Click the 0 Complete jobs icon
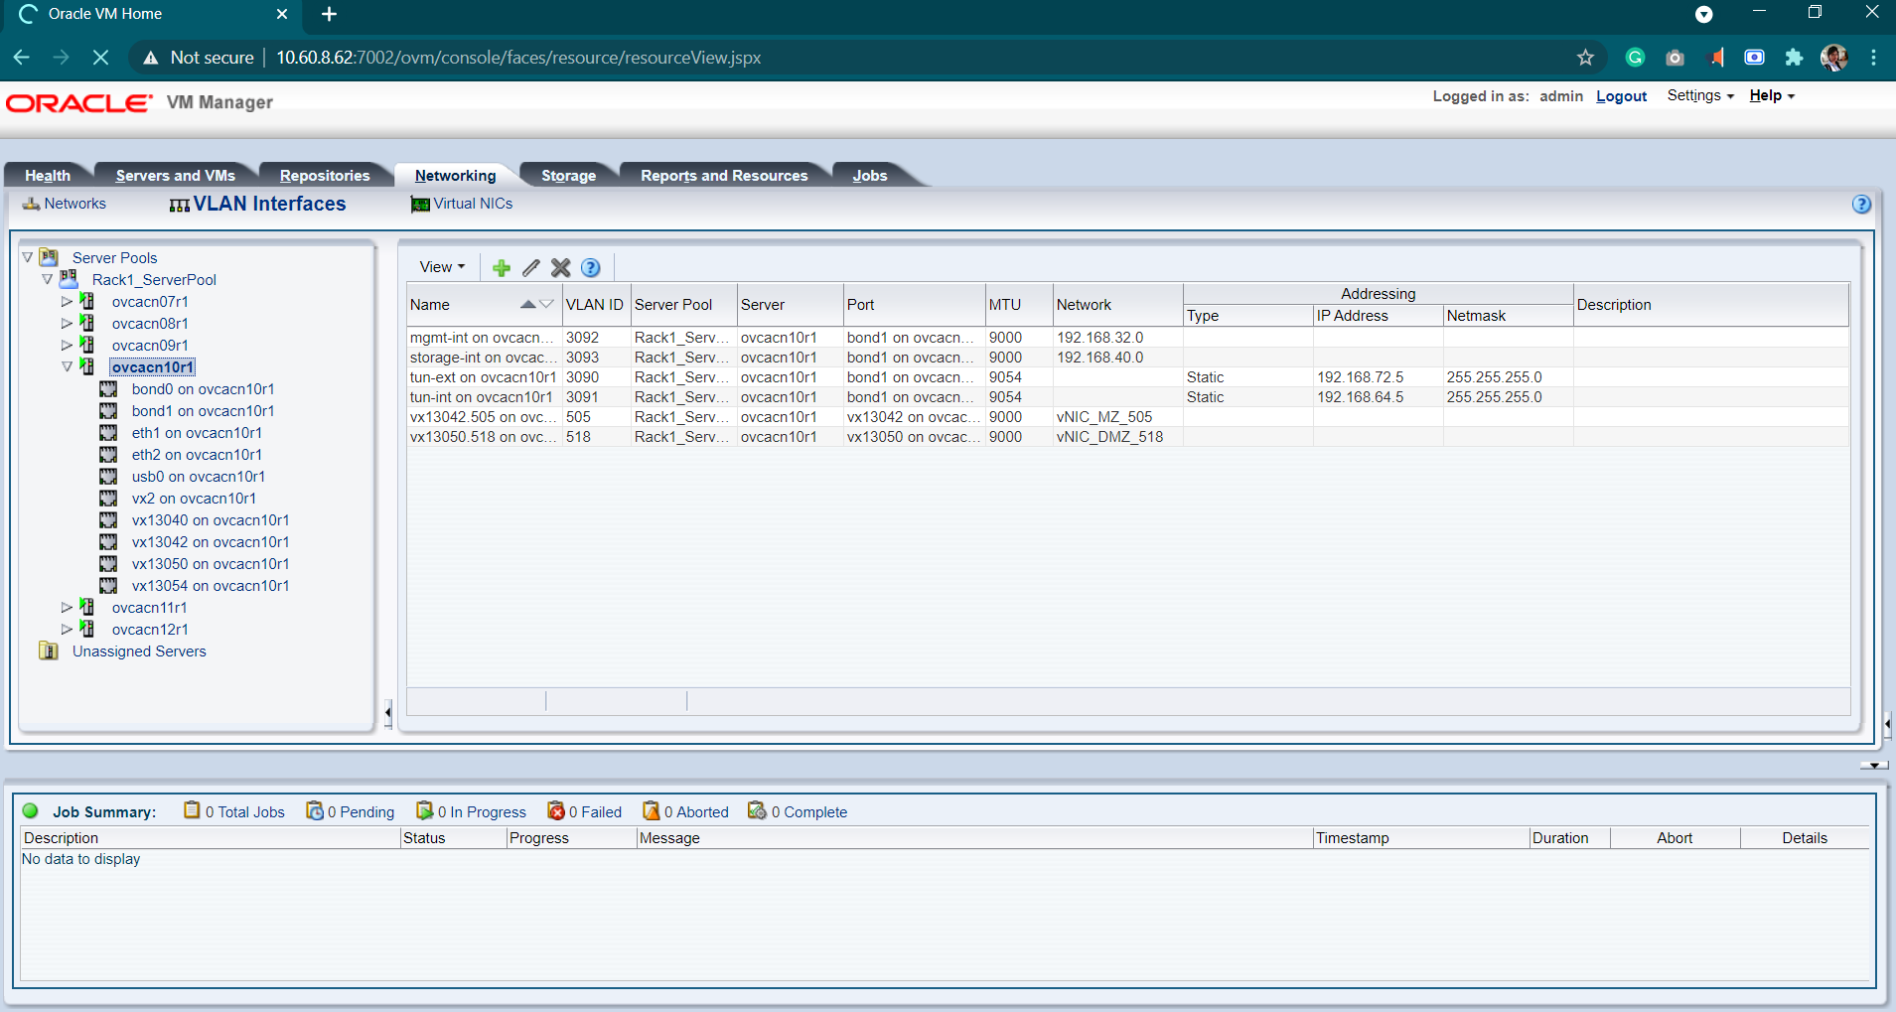 pyautogui.click(x=757, y=811)
